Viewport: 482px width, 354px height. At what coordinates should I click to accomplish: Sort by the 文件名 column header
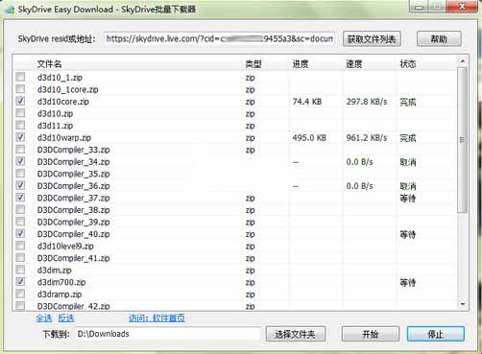(49, 64)
